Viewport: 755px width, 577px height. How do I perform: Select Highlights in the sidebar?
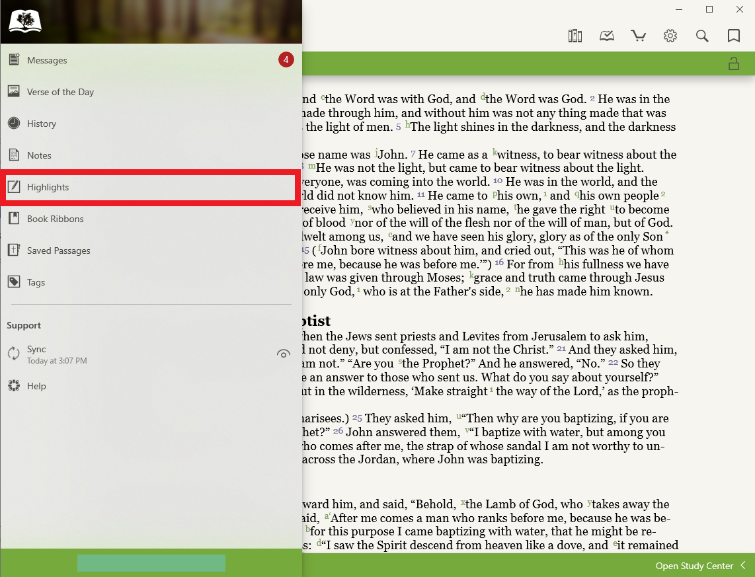48,187
